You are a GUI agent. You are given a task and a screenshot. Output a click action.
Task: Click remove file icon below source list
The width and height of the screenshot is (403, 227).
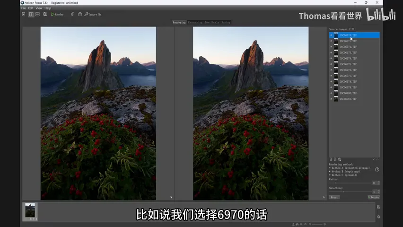335,159
